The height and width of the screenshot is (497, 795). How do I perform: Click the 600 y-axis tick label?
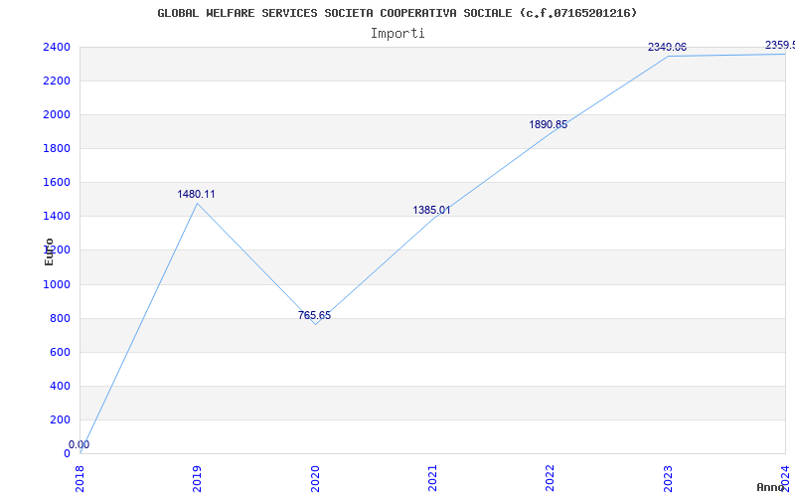tap(60, 353)
